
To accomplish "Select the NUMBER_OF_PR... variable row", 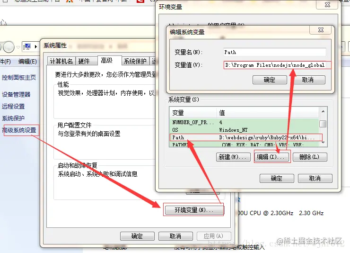I will pyautogui.click(x=245, y=122).
